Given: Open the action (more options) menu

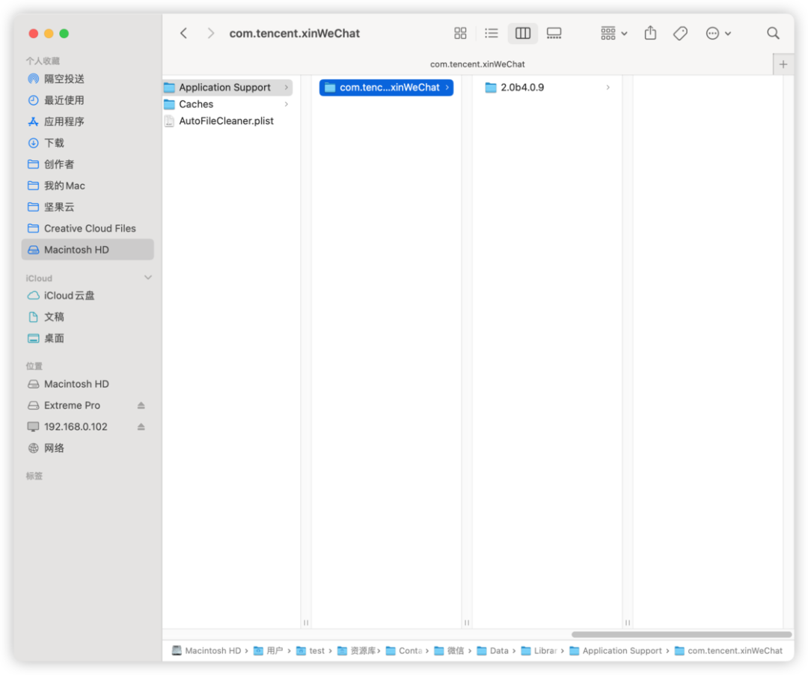Looking at the screenshot, I should (x=718, y=34).
